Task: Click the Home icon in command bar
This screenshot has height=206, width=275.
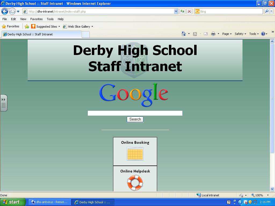Action: point(184,34)
